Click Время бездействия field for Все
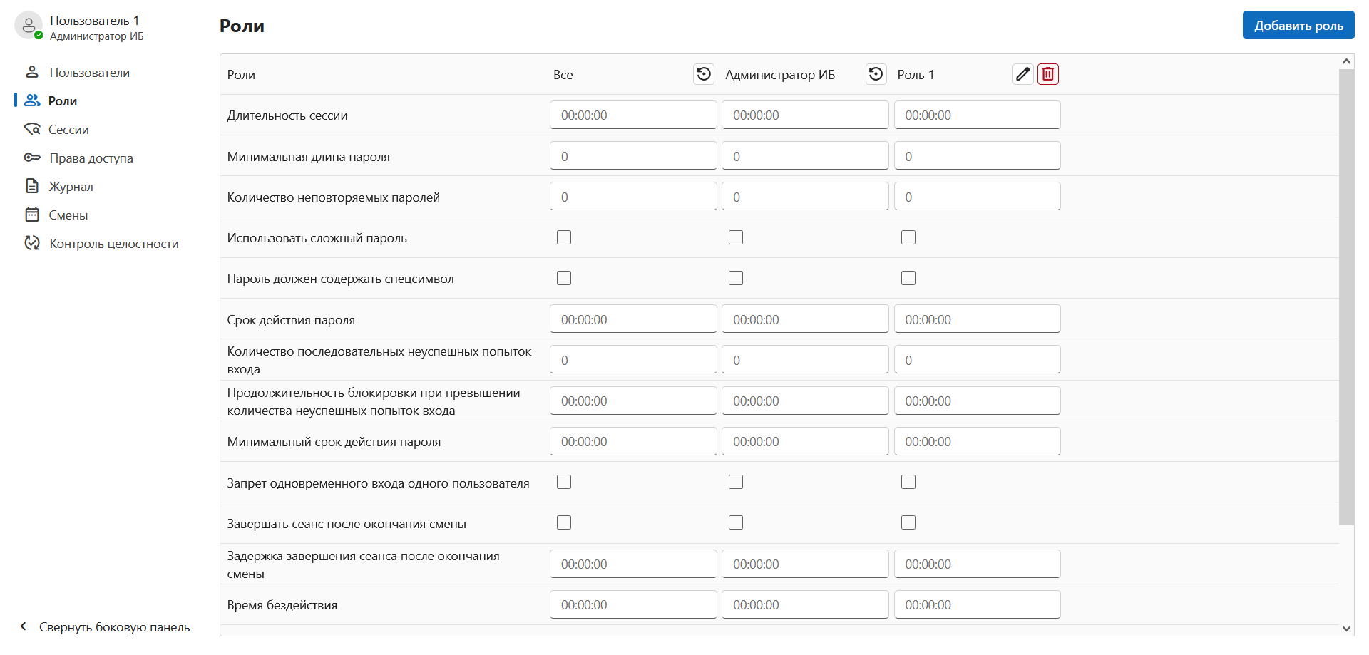Image resolution: width=1369 pixels, height=655 pixels. (633, 604)
